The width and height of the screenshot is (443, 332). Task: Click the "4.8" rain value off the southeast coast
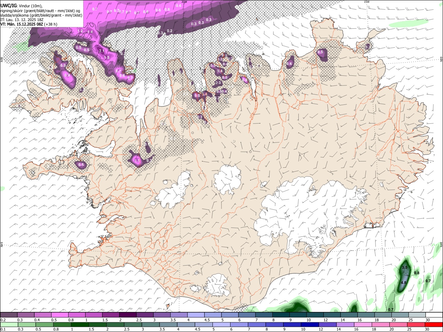point(404,283)
